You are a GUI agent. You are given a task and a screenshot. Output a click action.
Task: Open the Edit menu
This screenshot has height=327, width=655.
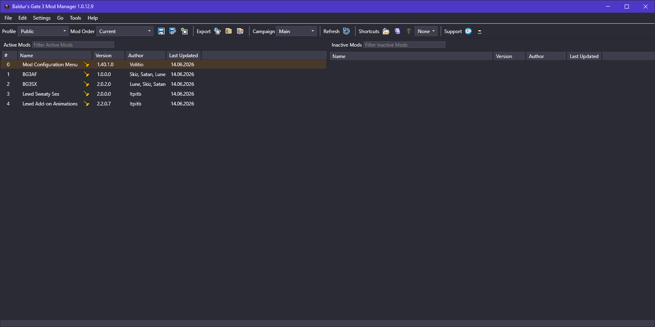tap(23, 18)
